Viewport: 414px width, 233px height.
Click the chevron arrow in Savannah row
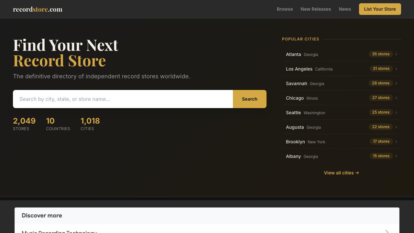tap(396, 83)
